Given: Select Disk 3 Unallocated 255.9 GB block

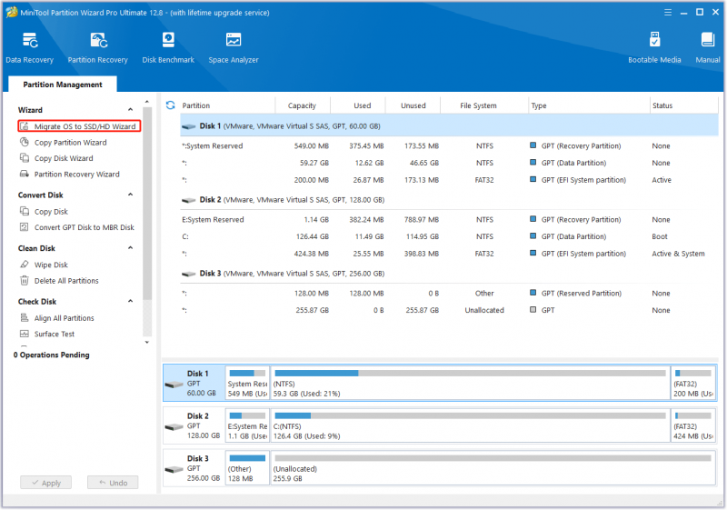Looking at the screenshot, I should click(x=493, y=468).
